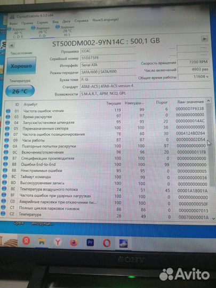The image size is (216, 288).
Task: Click status icon for C2 Температура row
Action: tap(3, 213)
